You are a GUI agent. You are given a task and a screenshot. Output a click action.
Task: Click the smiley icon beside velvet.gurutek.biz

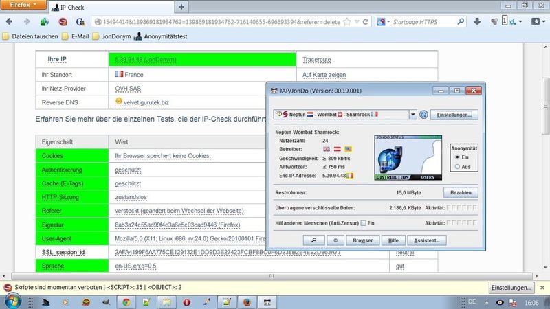coord(118,101)
